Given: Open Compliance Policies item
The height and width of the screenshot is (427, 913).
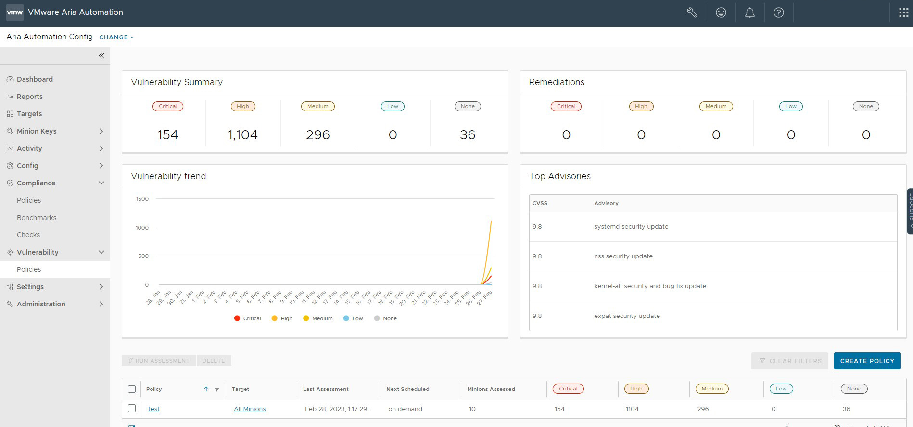Looking at the screenshot, I should [29, 200].
